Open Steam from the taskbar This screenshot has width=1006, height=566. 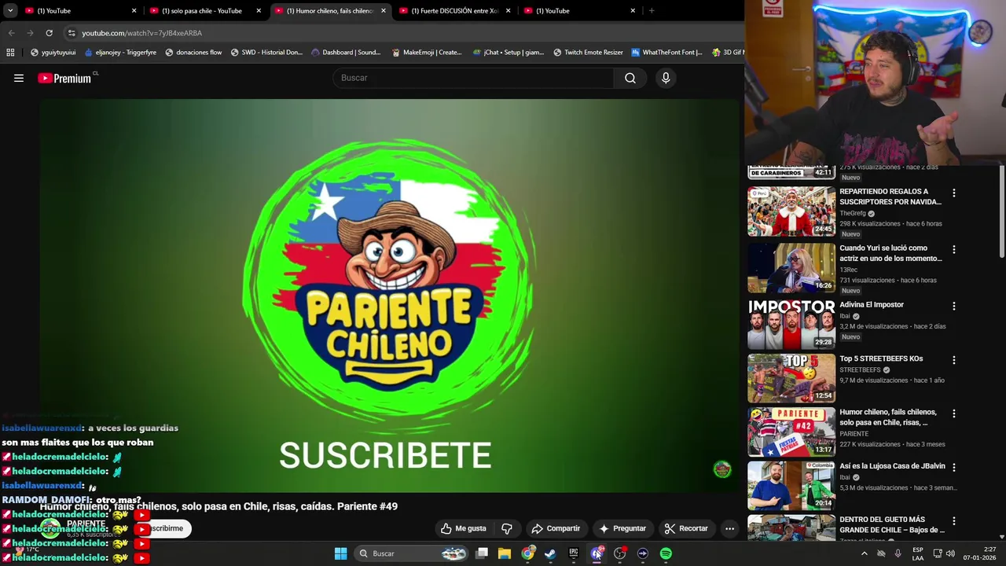550,553
